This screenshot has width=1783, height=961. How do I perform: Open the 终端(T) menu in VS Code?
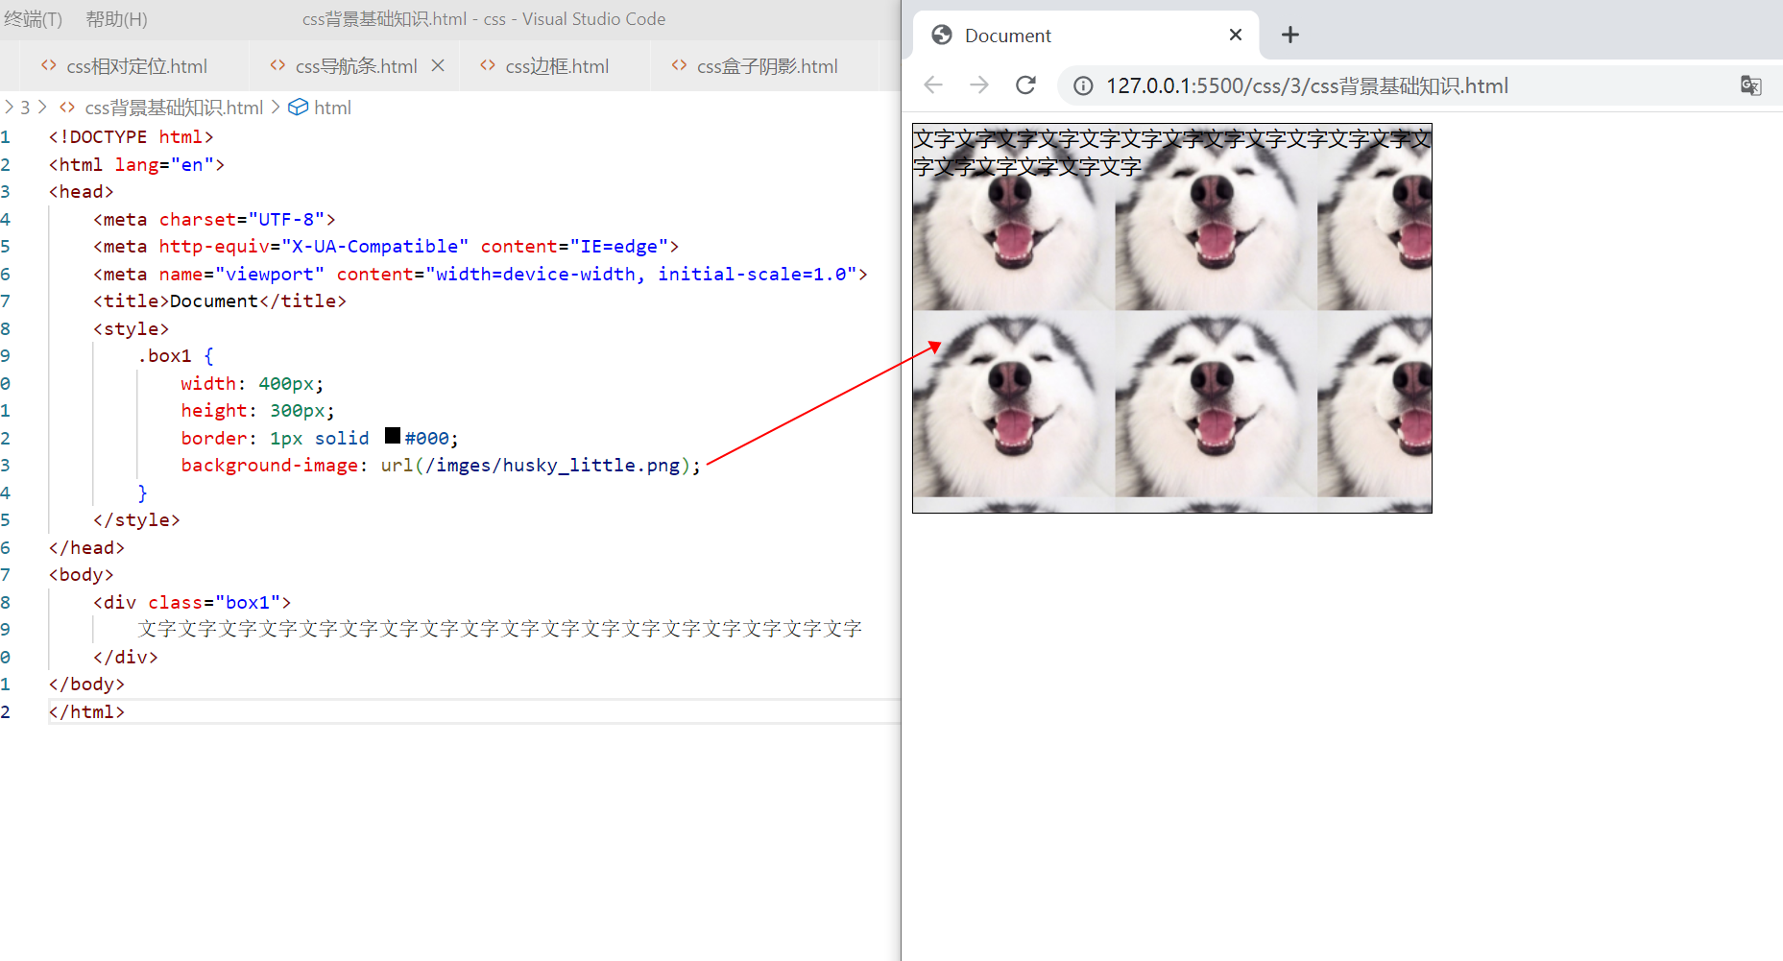[32, 19]
